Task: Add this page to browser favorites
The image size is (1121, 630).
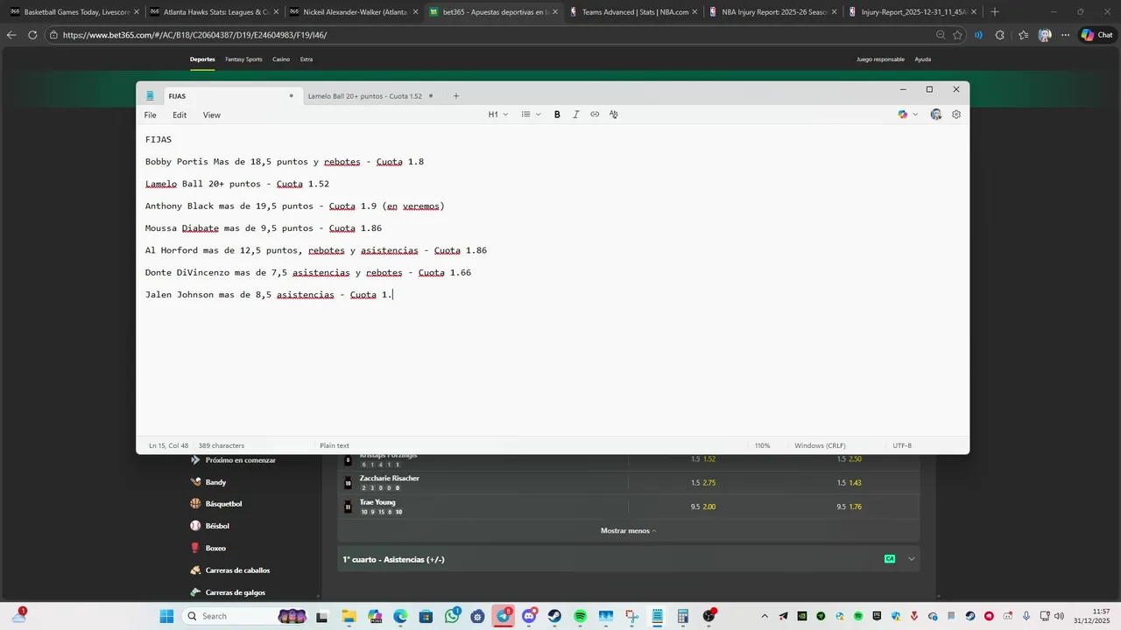Action: [958, 35]
